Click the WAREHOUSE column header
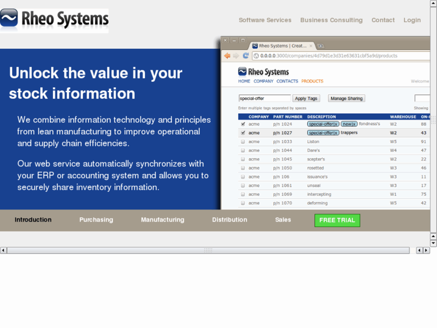The image size is (437, 328). 403,117
